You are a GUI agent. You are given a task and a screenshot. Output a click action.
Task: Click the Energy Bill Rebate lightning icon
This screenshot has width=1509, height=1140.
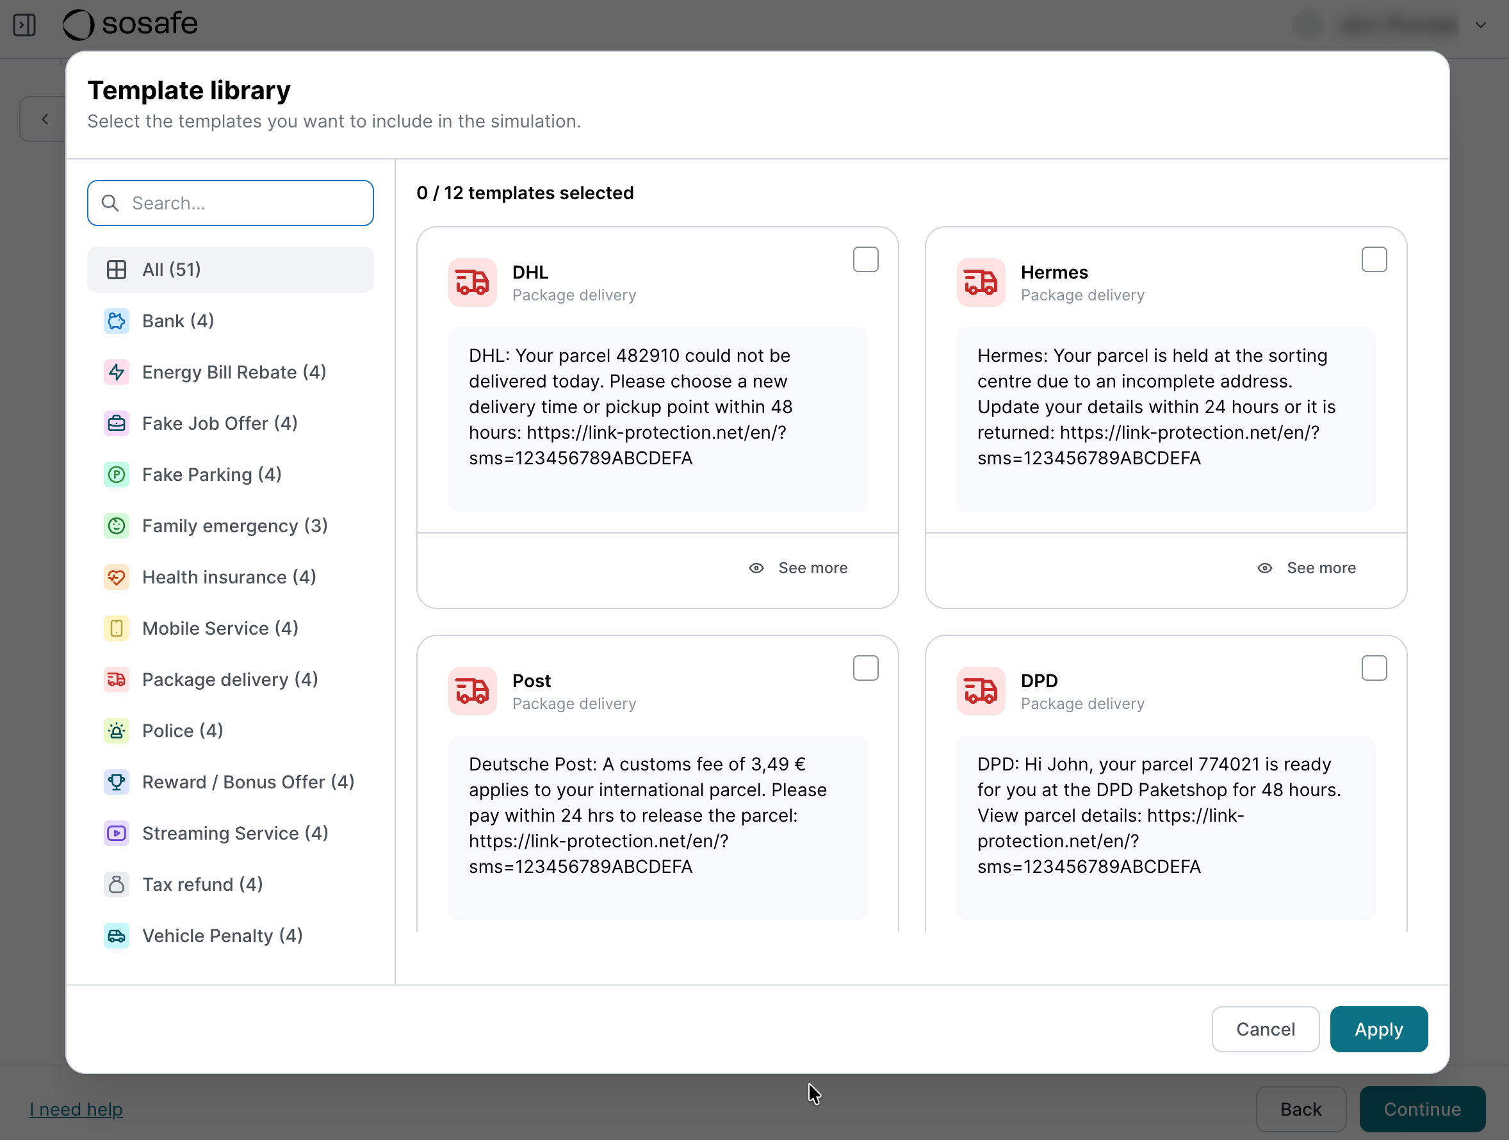(117, 372)
